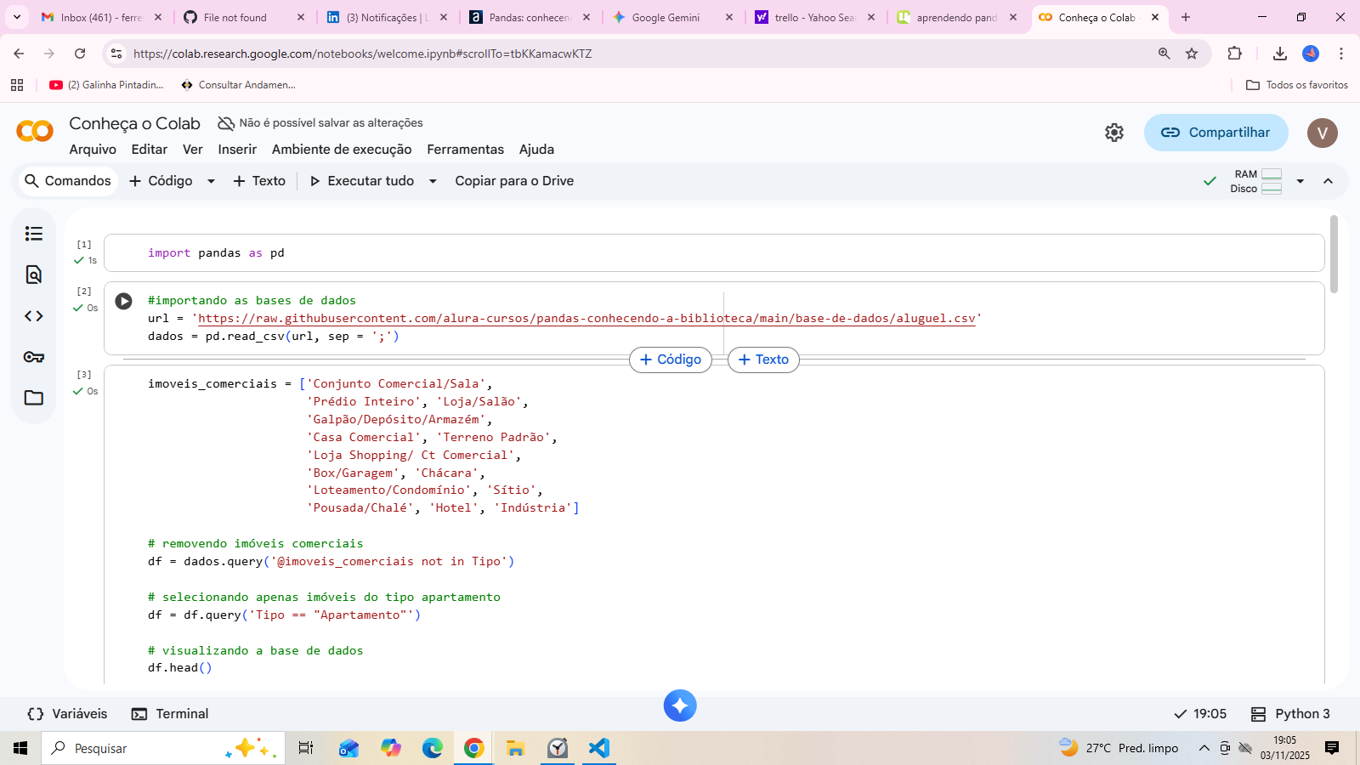Image resolution: width=1360 pixels, height=765 pixels.
Task: Bookmark this page with the star icon
Action: point(1192,54)
